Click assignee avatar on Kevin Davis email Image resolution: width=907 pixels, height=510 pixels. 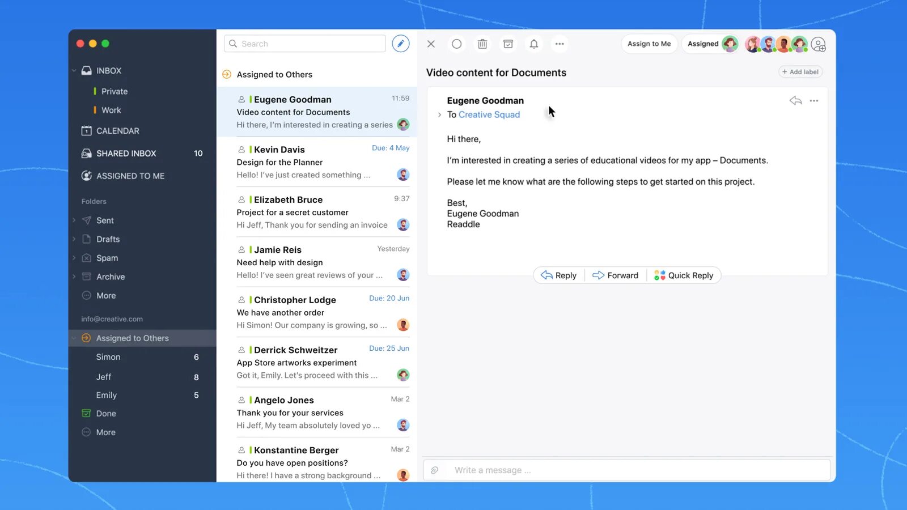click(403, 175)
